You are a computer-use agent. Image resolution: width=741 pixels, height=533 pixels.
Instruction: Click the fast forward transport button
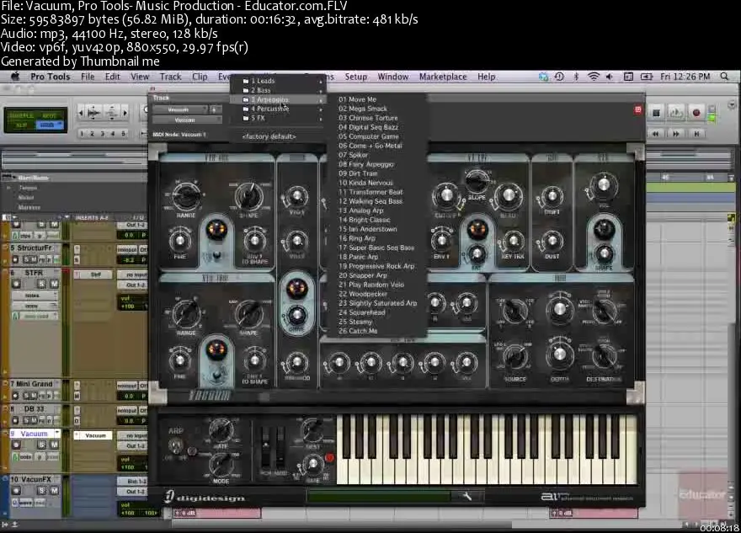(676, 134)
